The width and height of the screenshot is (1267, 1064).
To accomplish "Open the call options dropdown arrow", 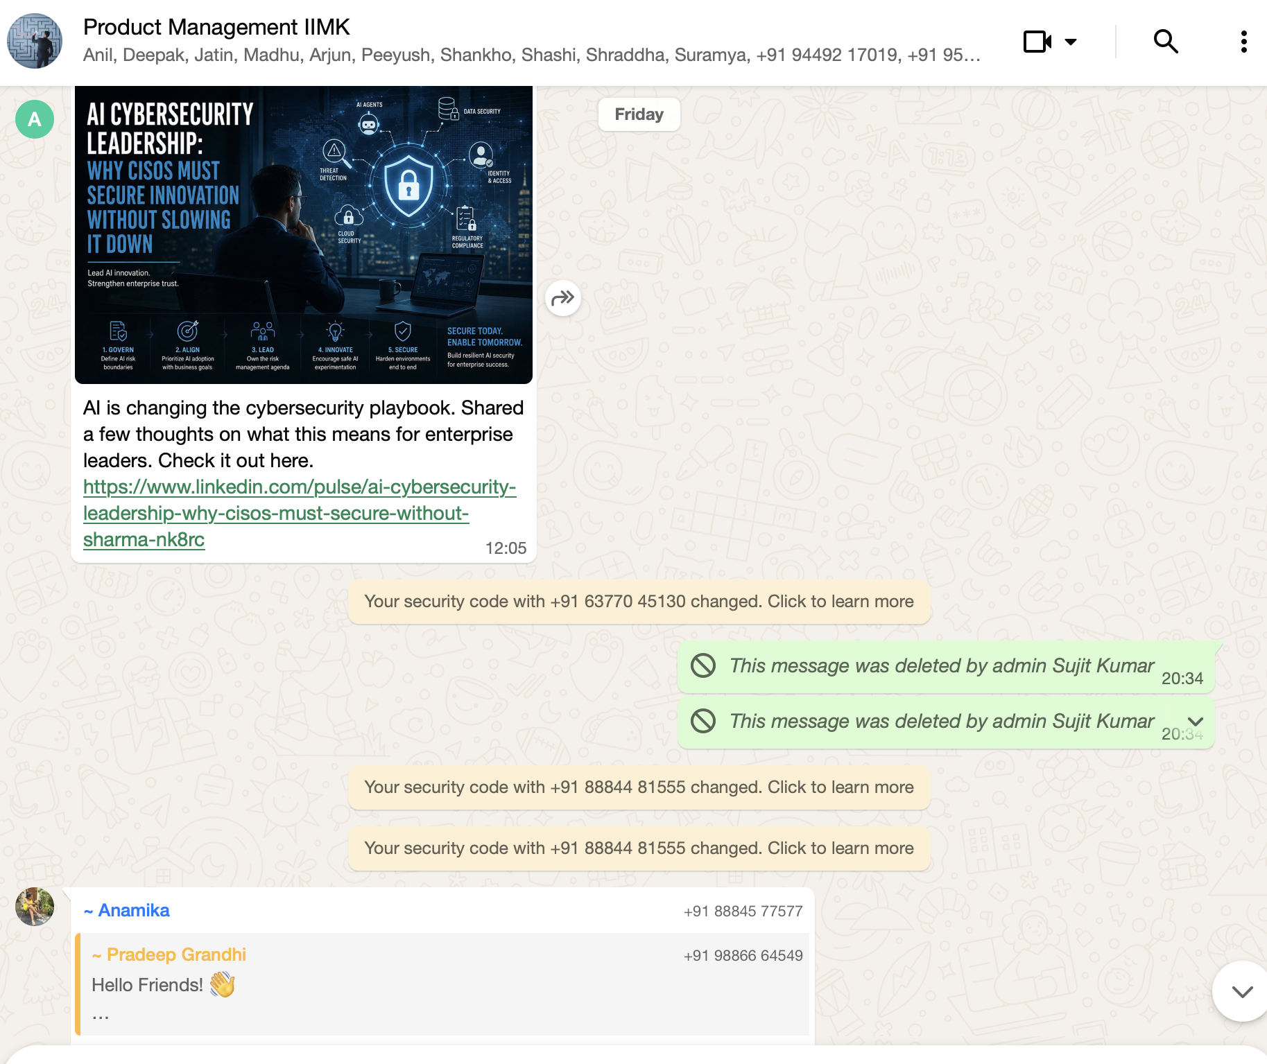I will pos(1071,42).
